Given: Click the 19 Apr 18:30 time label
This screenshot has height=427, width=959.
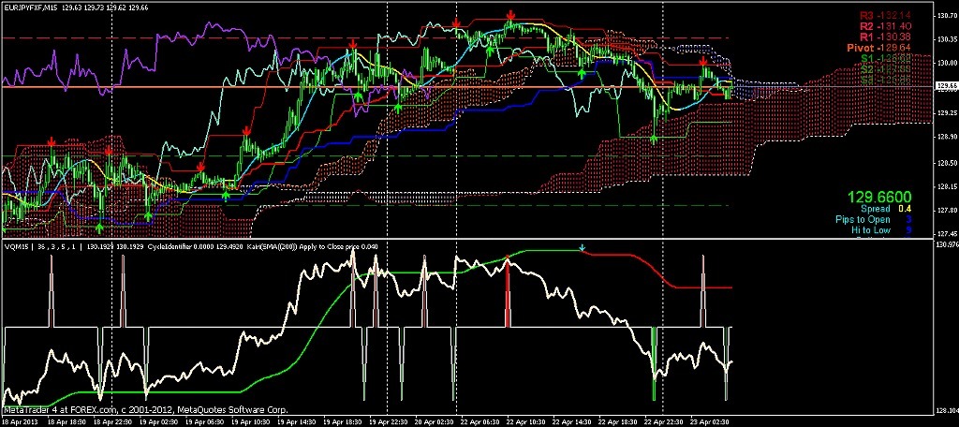Looking at the screenshot, I should pyautogui.click(x=343, y=422).
